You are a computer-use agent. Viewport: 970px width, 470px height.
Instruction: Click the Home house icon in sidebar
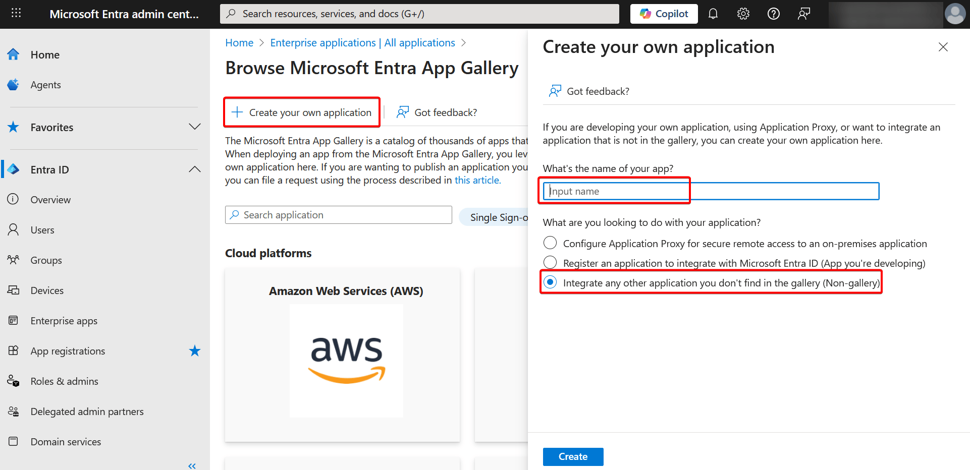click(x=14, y=54)
